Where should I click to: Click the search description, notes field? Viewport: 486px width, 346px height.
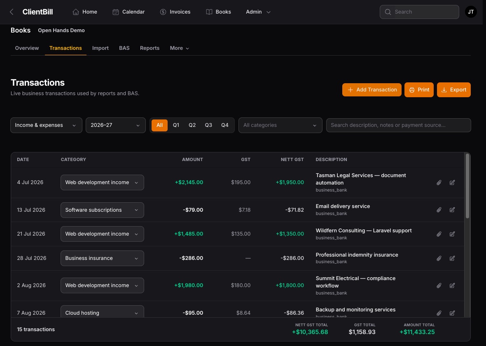pos(399,125)
